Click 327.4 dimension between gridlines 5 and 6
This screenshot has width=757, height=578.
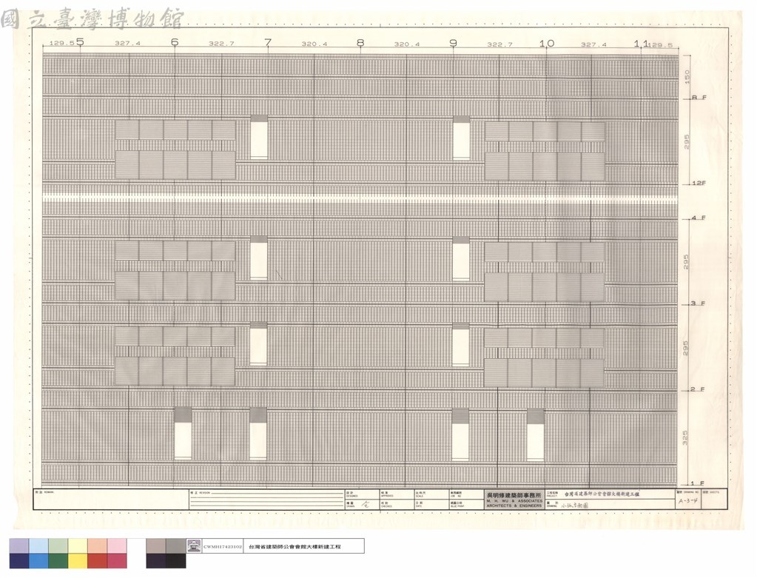pyautogui.click(x=127, y=44)
